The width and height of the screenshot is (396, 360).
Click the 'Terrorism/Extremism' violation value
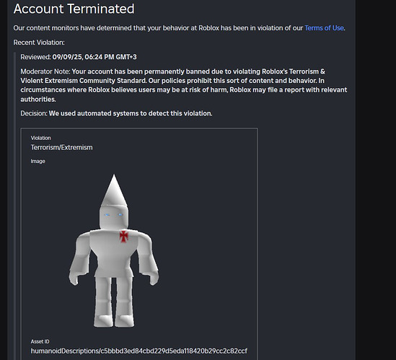click(61, 148)
